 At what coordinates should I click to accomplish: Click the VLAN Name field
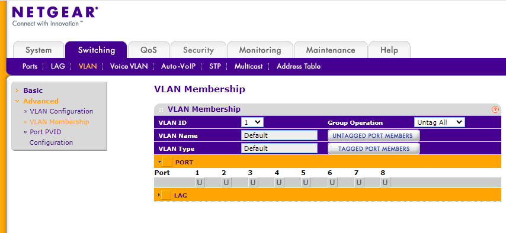tap(279, 135)
